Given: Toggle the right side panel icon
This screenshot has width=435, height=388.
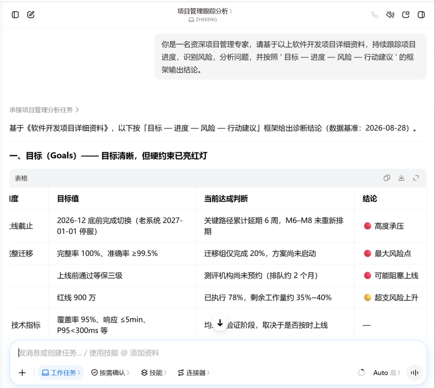Looking at the screenshot, I should (421, 14).
